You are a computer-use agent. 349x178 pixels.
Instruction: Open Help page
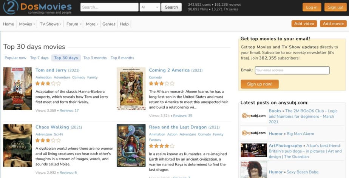tap(124, 24)
